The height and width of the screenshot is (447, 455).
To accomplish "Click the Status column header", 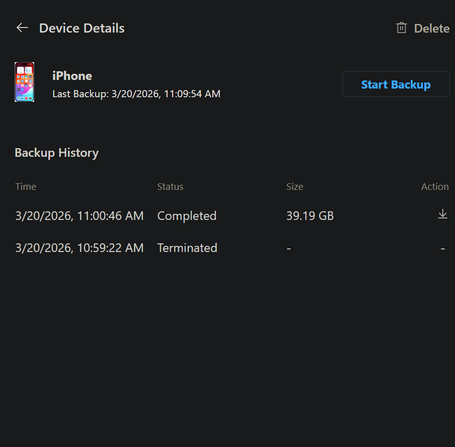I will (170, 187).
